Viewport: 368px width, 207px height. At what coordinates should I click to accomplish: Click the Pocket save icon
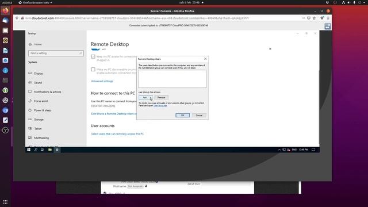pos(309,18)
